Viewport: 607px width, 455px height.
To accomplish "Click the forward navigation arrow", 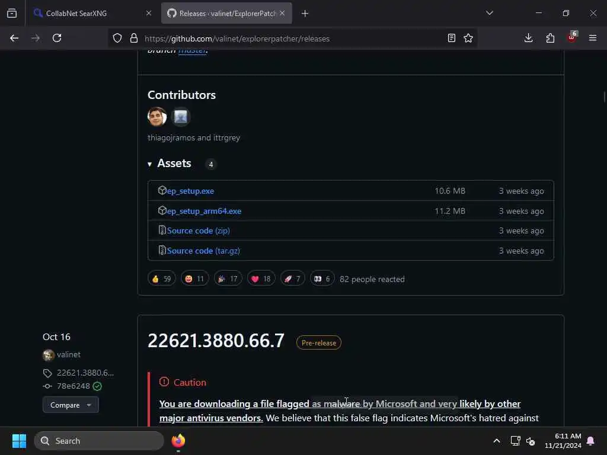I will click(36, 38).
